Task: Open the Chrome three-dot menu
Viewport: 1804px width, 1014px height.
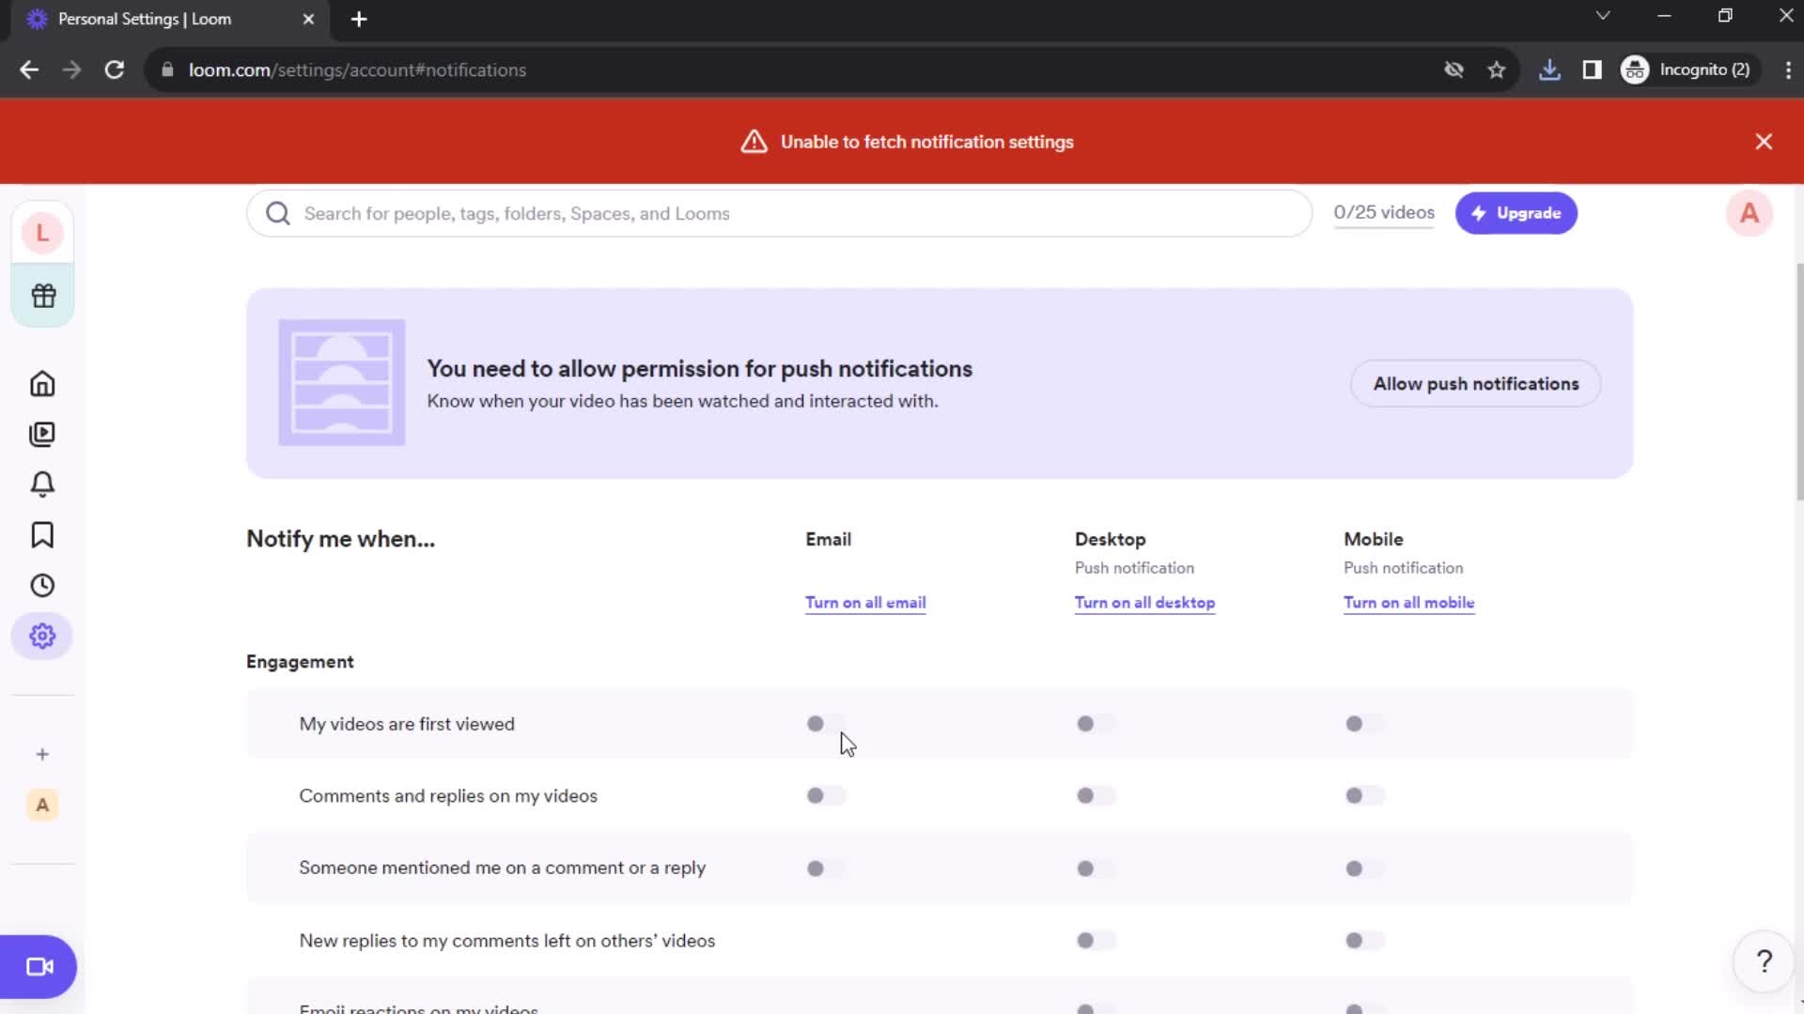Action: click(x=1787, y=69)
